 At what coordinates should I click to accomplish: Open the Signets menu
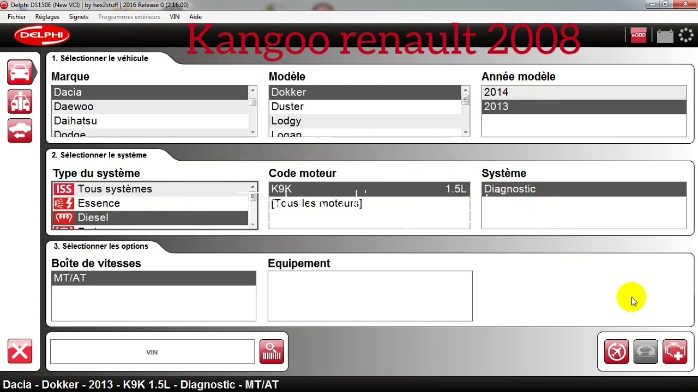pyautogui.click(x=79, y=17)
